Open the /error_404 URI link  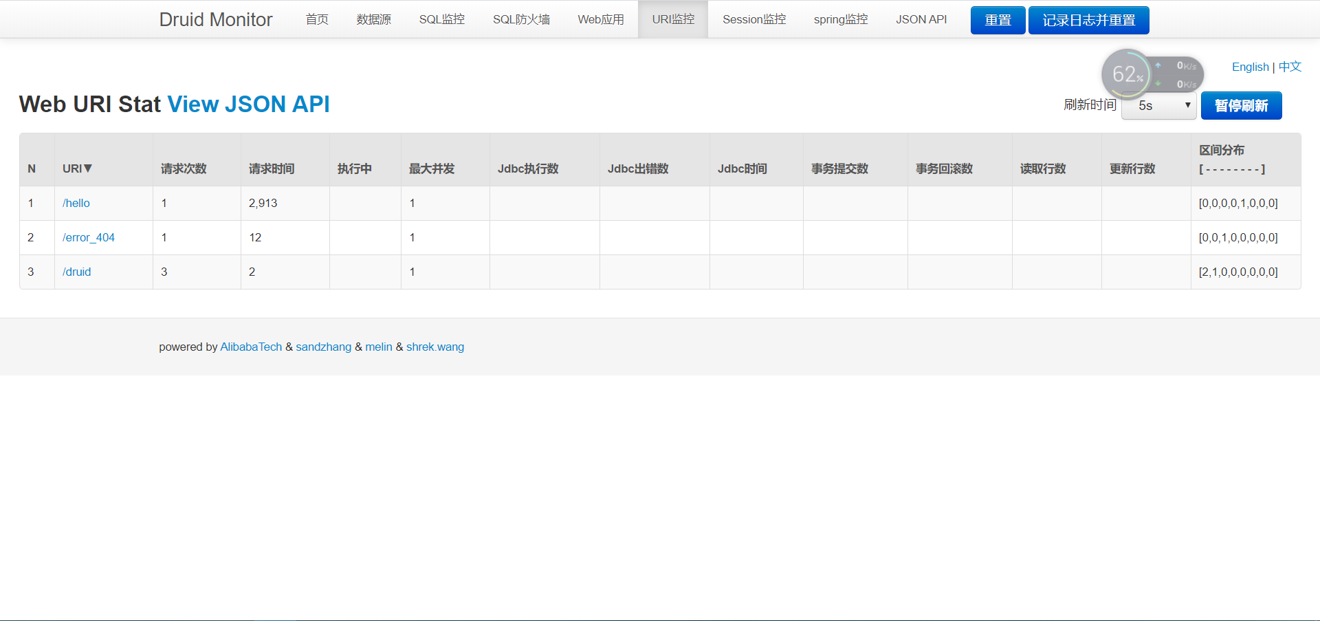[89, 237]
